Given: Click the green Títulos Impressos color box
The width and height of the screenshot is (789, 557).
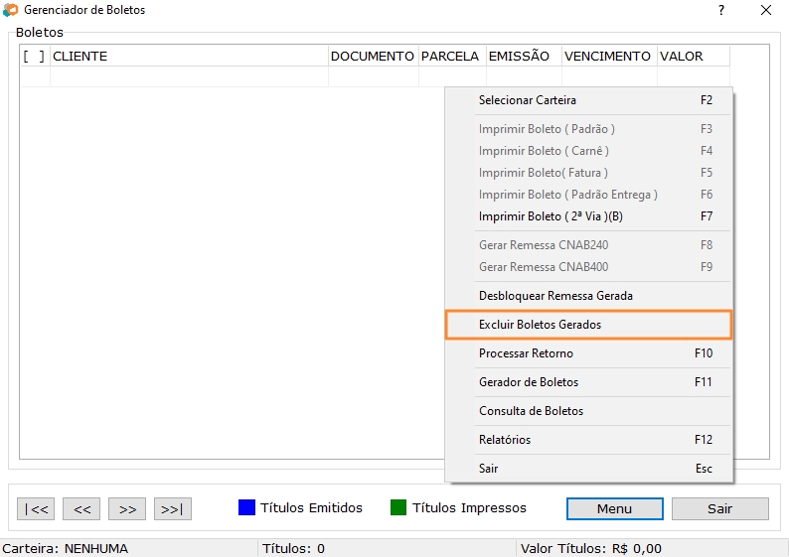Looking at the screenshot, I should 398,507.
